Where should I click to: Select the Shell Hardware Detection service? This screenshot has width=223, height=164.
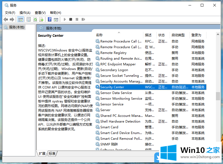pyautogui.click(x=151, y=122)
